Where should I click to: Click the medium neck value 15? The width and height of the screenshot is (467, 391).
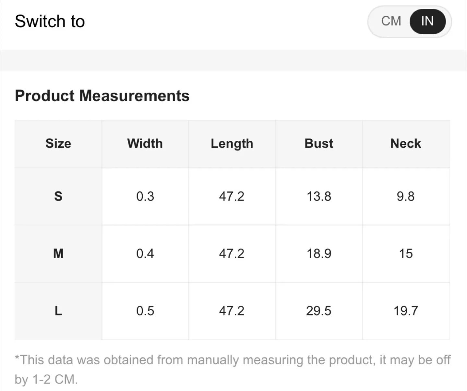pos(406,253)
